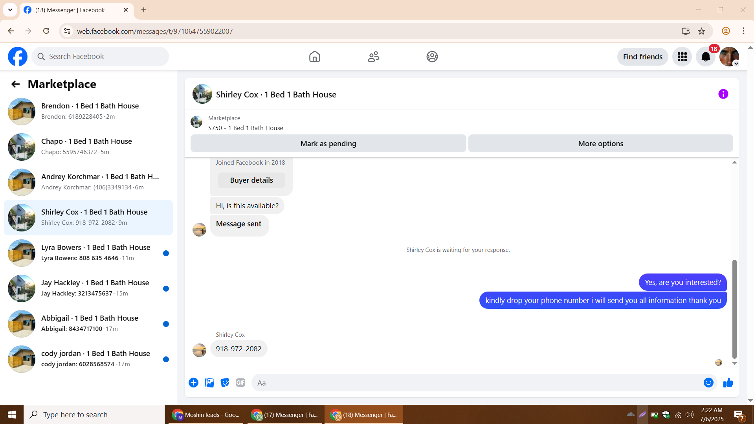Open the Facebook logo home link

tap(18, 57)
